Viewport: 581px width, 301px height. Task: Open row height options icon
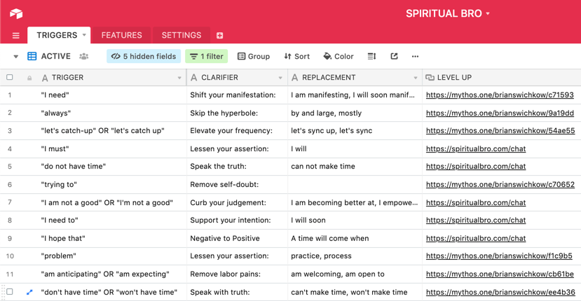(371, 56)
